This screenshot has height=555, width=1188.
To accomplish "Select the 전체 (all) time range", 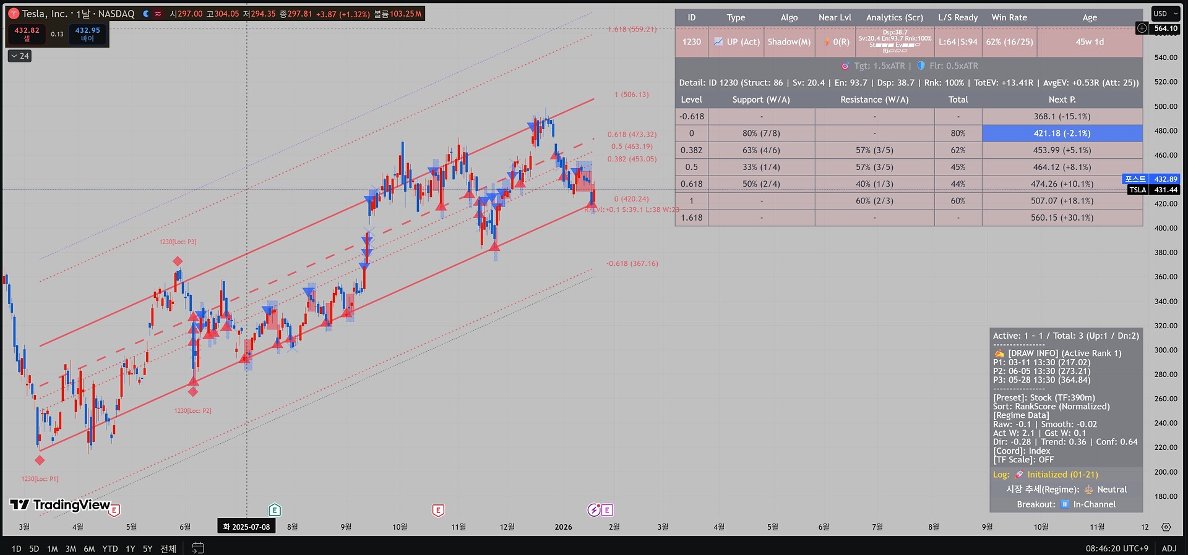I will pyautogui.click(x=168, y=548).
